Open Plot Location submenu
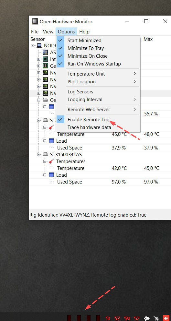 [x=98, y=81]
